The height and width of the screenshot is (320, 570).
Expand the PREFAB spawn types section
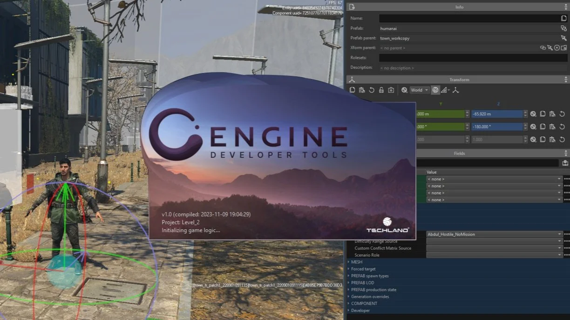[349, 276]
